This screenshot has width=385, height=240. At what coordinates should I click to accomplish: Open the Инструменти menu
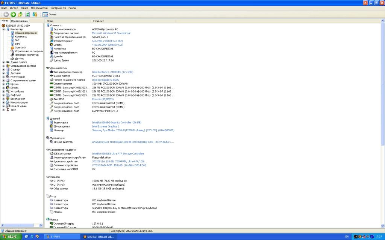[58, 8]
